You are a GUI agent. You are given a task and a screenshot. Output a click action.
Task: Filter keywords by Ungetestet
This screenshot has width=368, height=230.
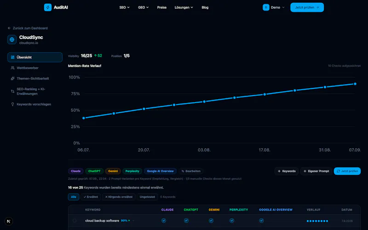click(x=147, y=197)
